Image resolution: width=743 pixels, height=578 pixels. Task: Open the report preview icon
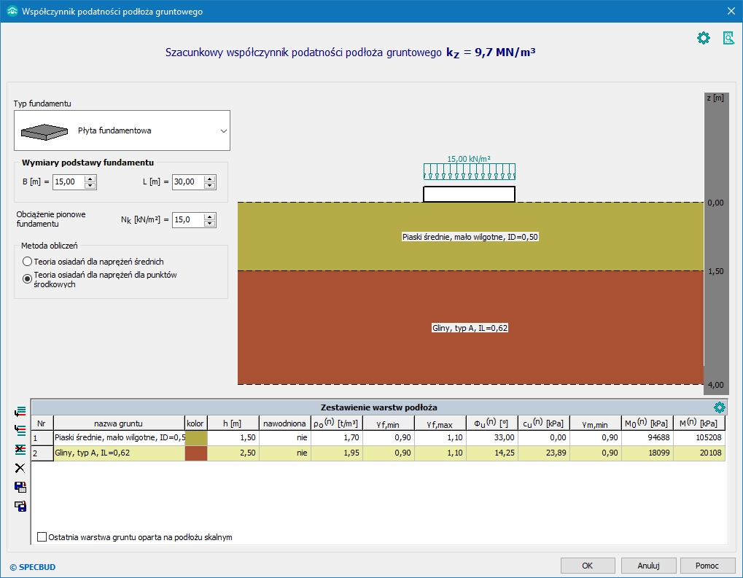(x=728, y=38)
